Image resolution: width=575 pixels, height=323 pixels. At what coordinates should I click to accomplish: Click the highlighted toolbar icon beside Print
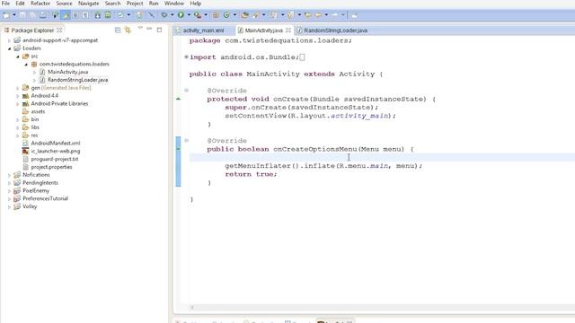(x=66, y=15)
